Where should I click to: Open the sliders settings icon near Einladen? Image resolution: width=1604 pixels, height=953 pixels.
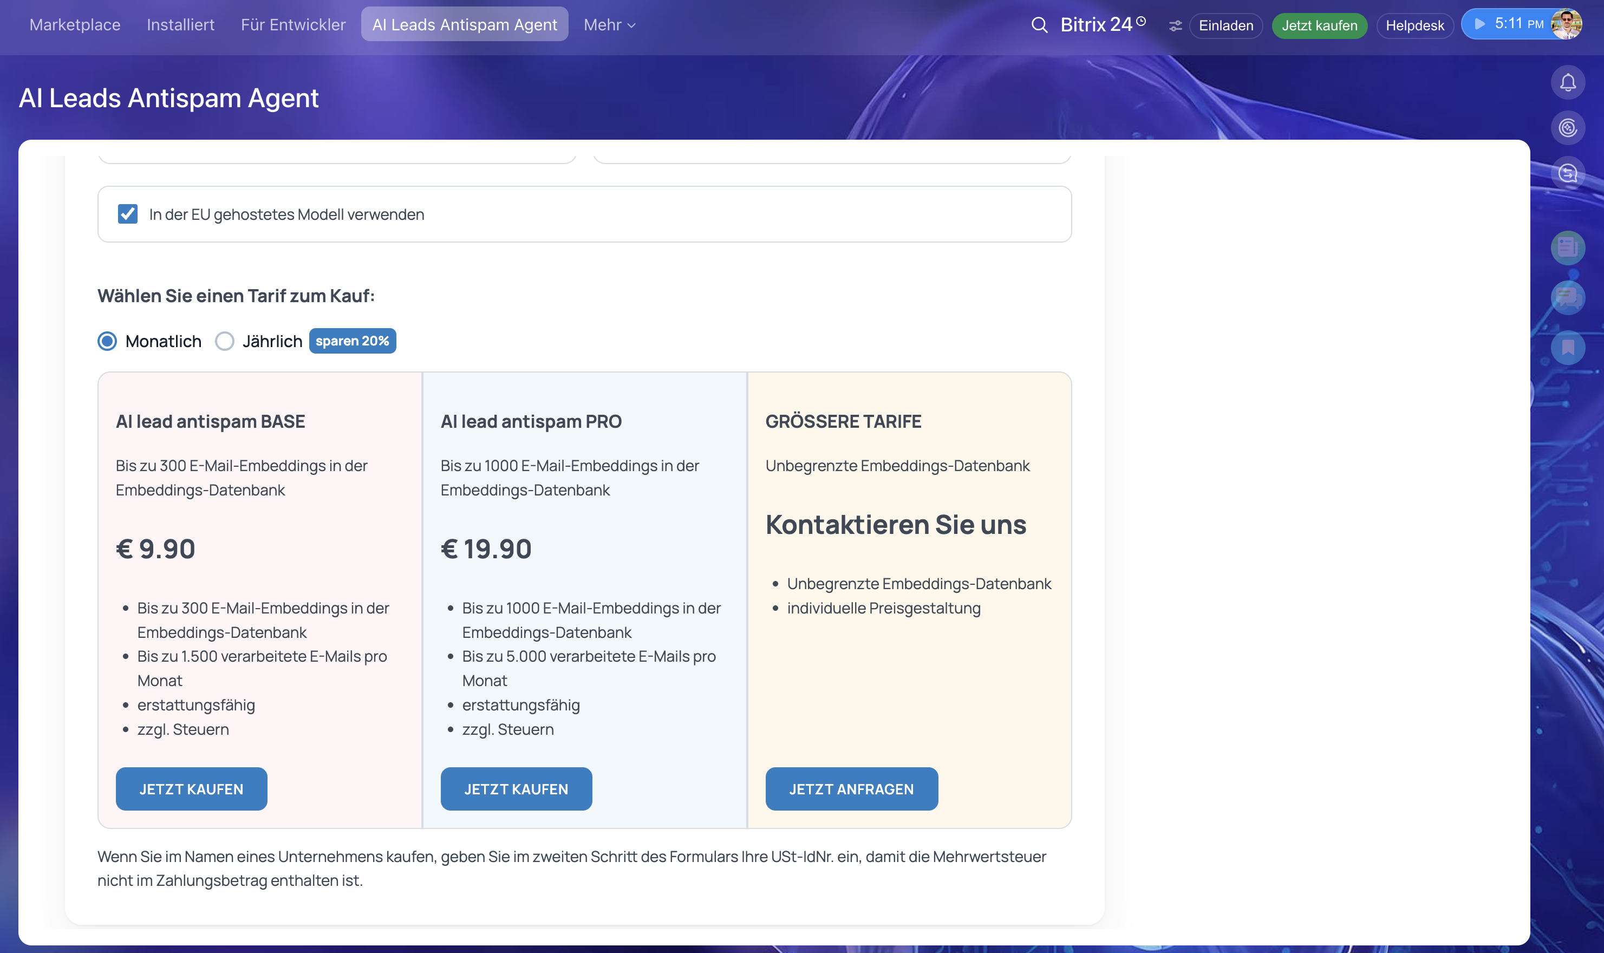tap(1175, 25)
